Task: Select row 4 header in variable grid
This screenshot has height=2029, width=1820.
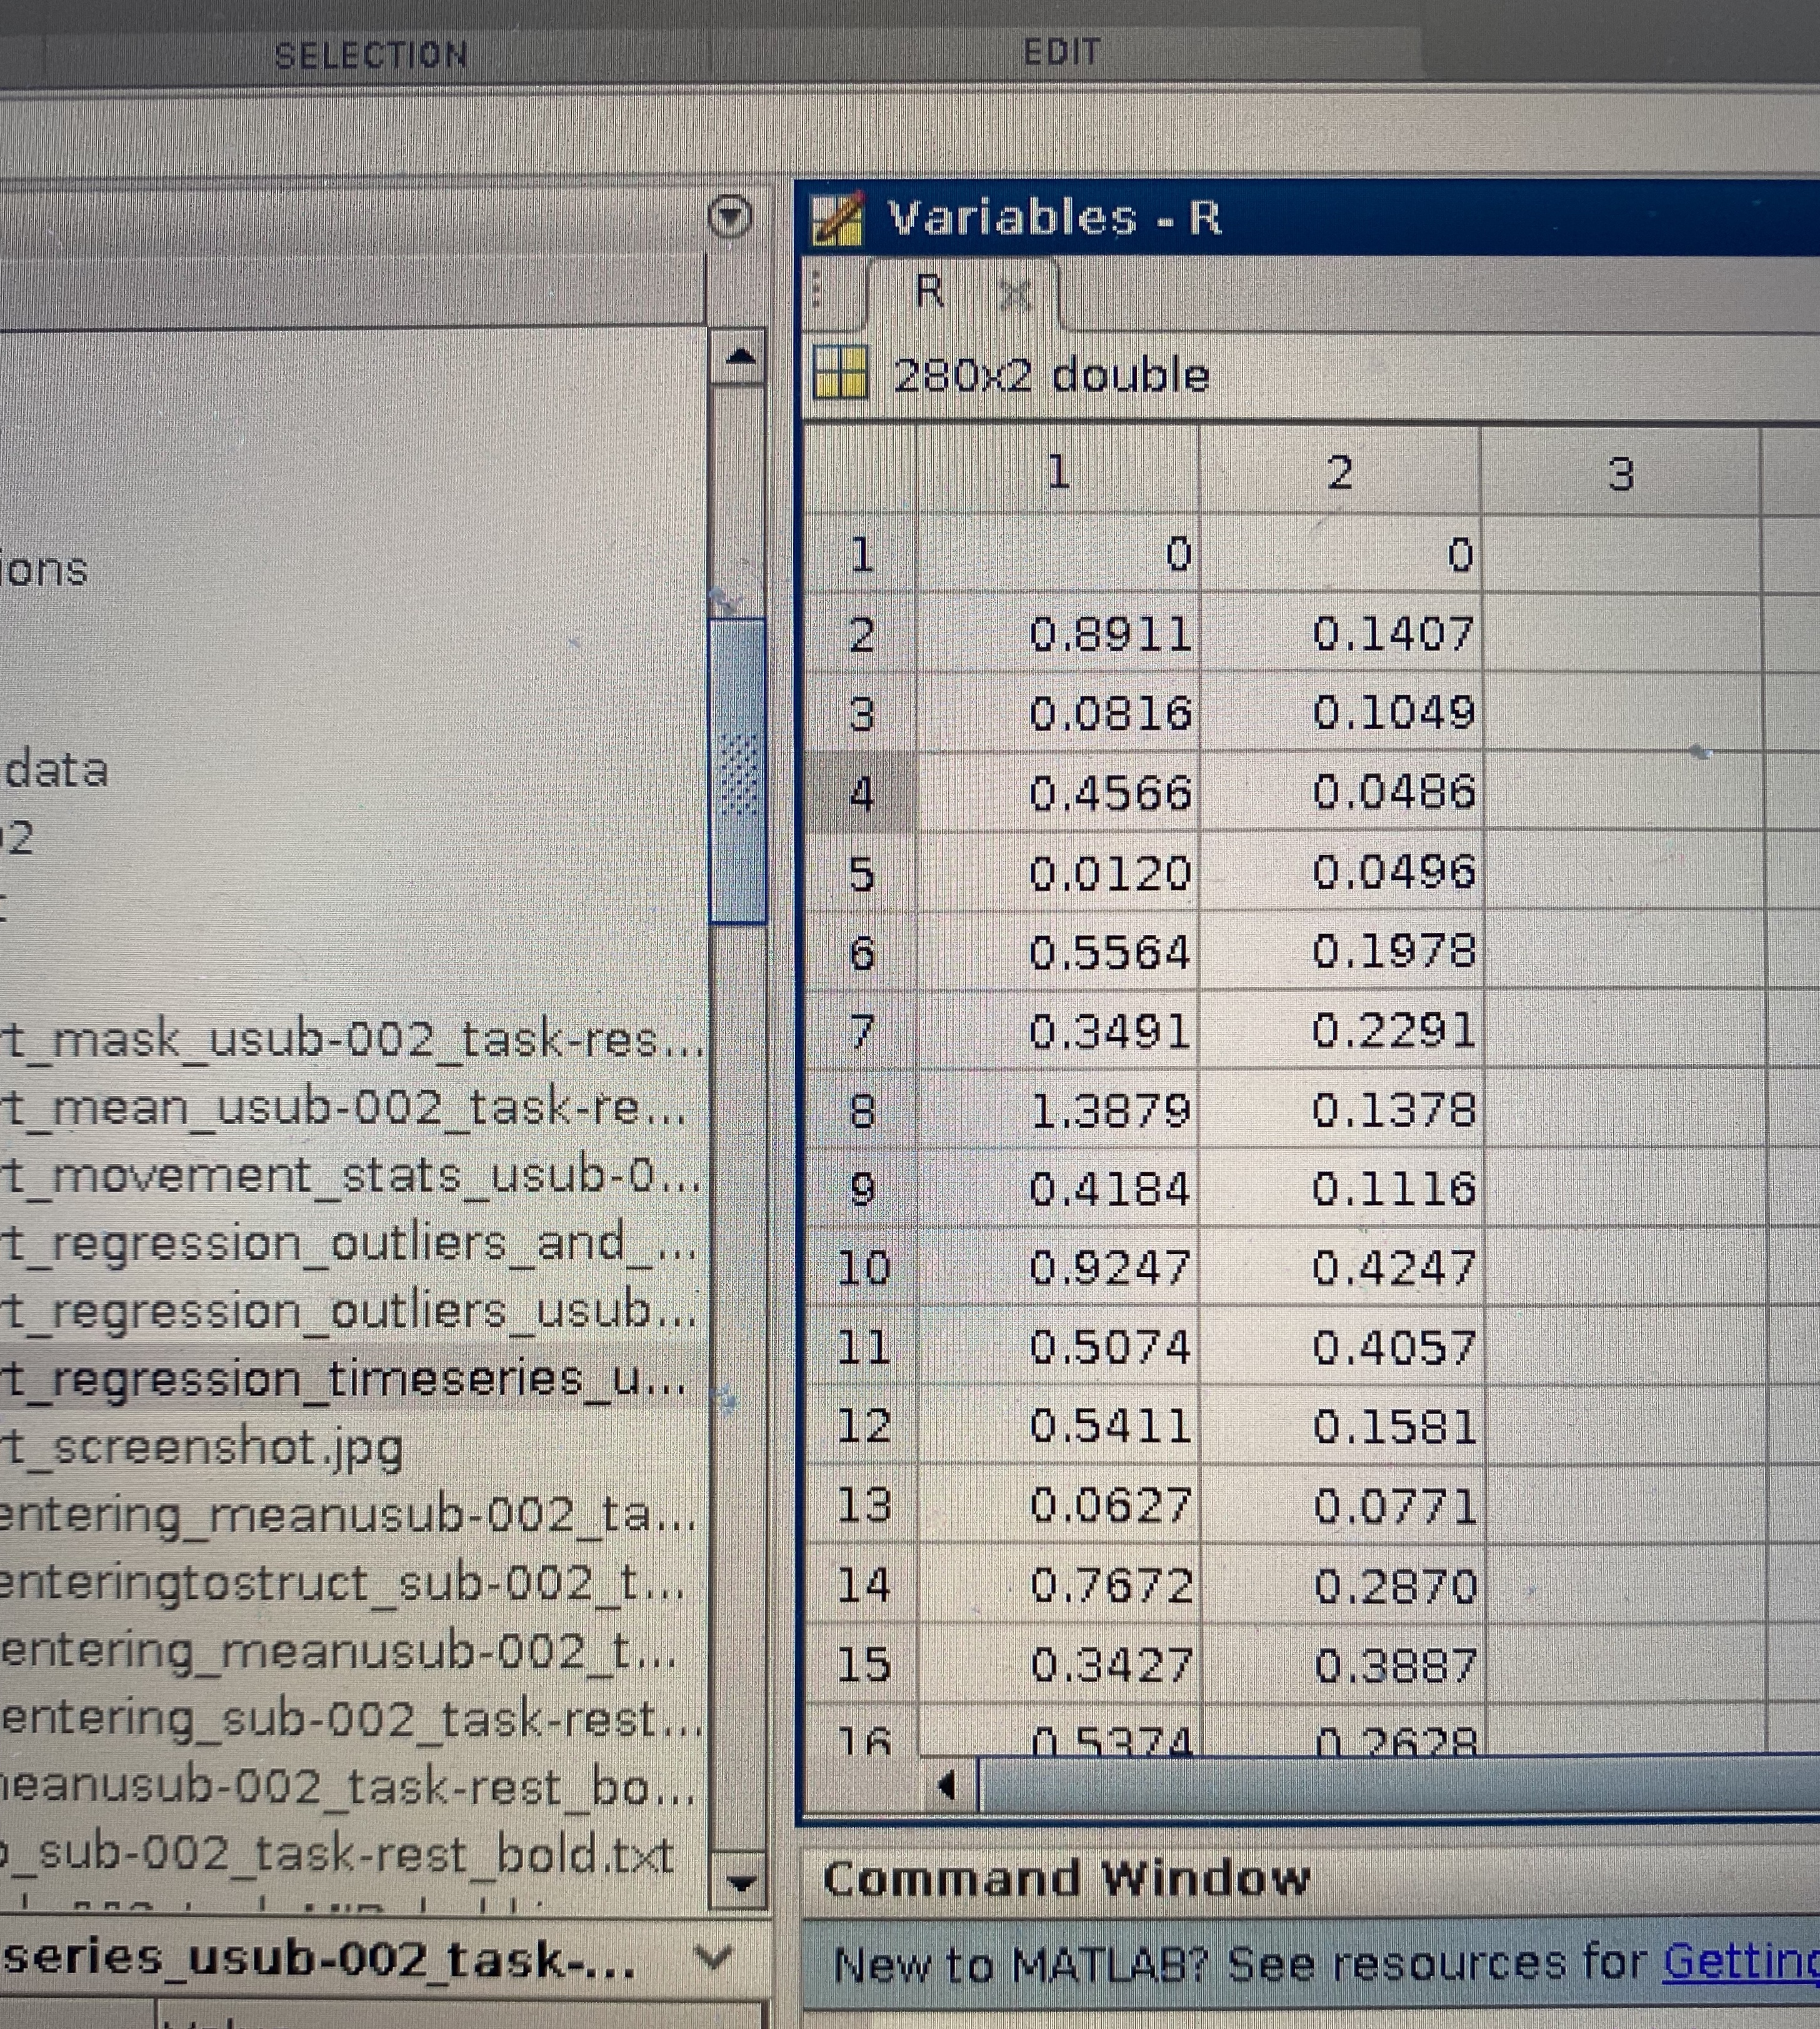Action: [861, 793]
